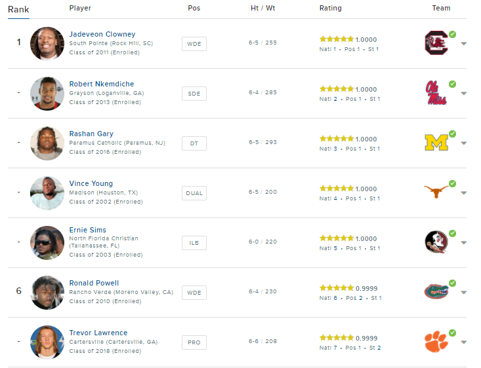This screenshot has height=368, width=481.
Task: Click the DUAL position badge
Action: pos(194,193)
